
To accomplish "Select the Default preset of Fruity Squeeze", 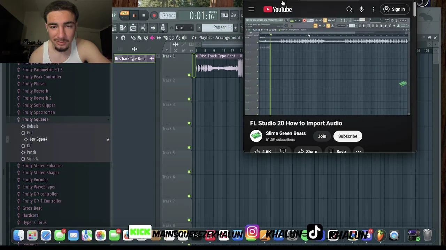I will [32, 126].
